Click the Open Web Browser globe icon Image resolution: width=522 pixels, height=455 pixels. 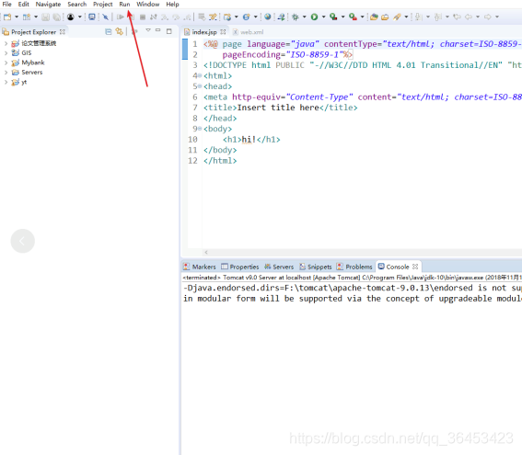[268, 17]
